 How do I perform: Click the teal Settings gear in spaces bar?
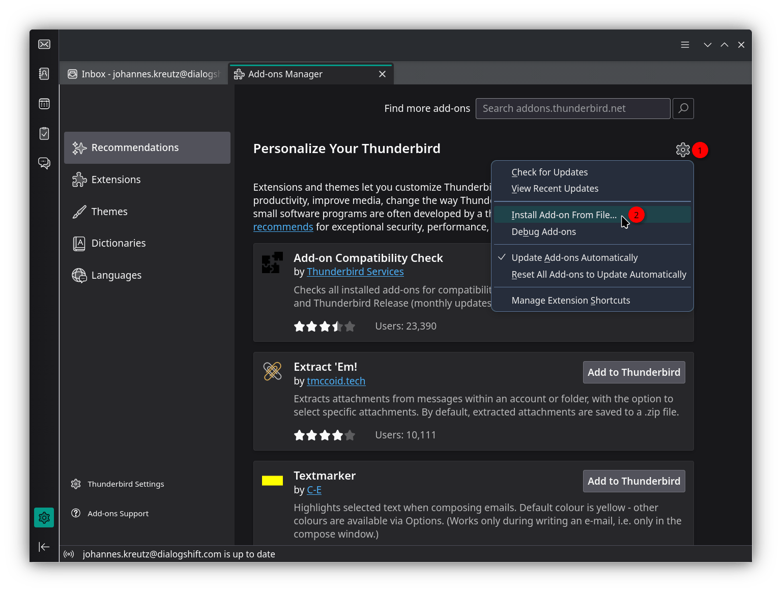point(44,518)
